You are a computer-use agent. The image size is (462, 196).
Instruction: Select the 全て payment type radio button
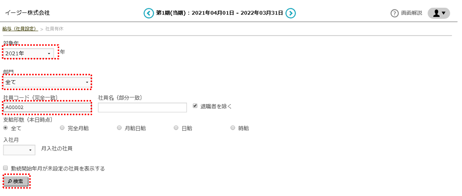pyautogui.click(x=6, y=128)
